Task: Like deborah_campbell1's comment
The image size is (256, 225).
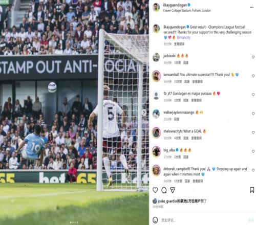Action: pyautogui.click(x=253, y=170)
